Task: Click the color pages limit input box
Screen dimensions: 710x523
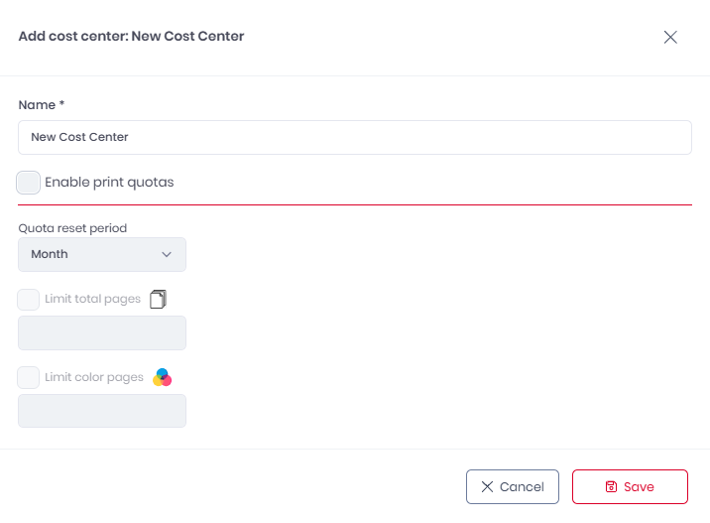Action: 102,411
